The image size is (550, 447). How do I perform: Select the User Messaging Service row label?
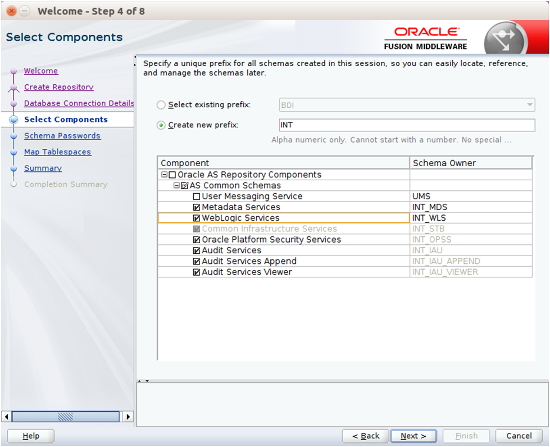click(x=252, y=197)
